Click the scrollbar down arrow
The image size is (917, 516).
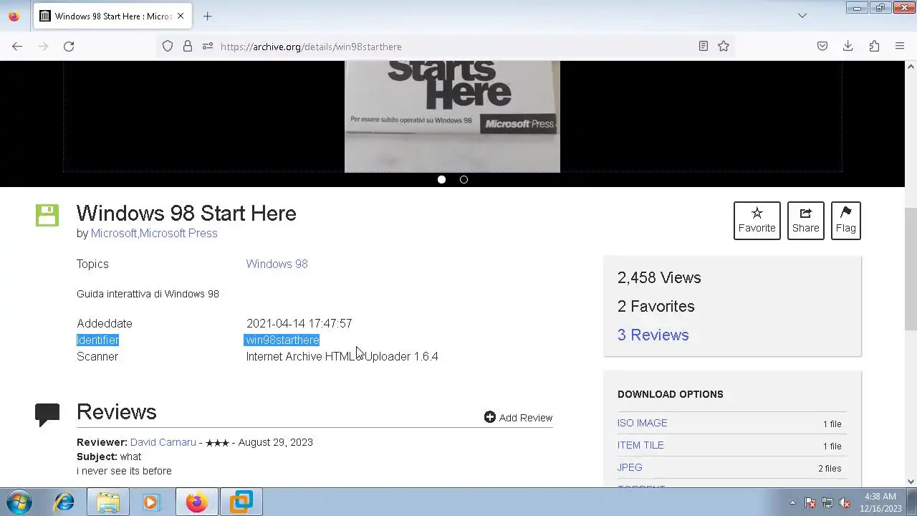[x=911, y=482]
